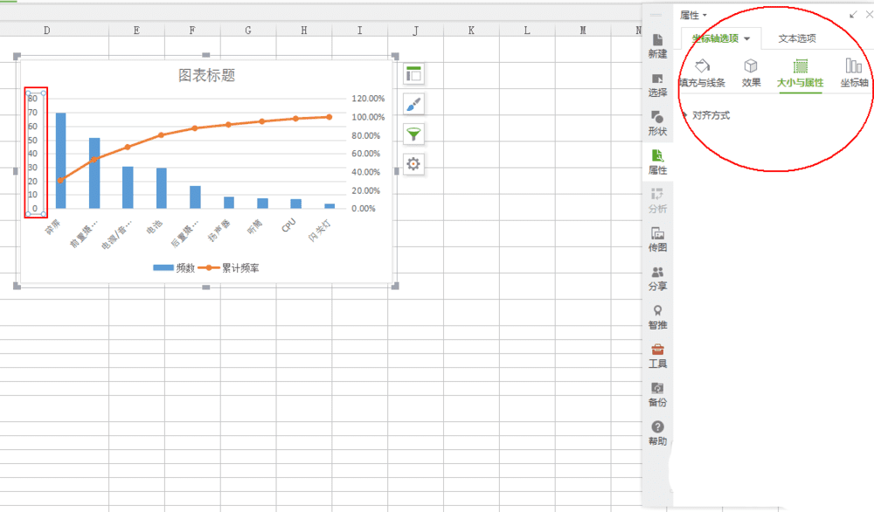The image size is (874, 512).
Task: Click the 听筒 category label
Action: coord(254,227)
